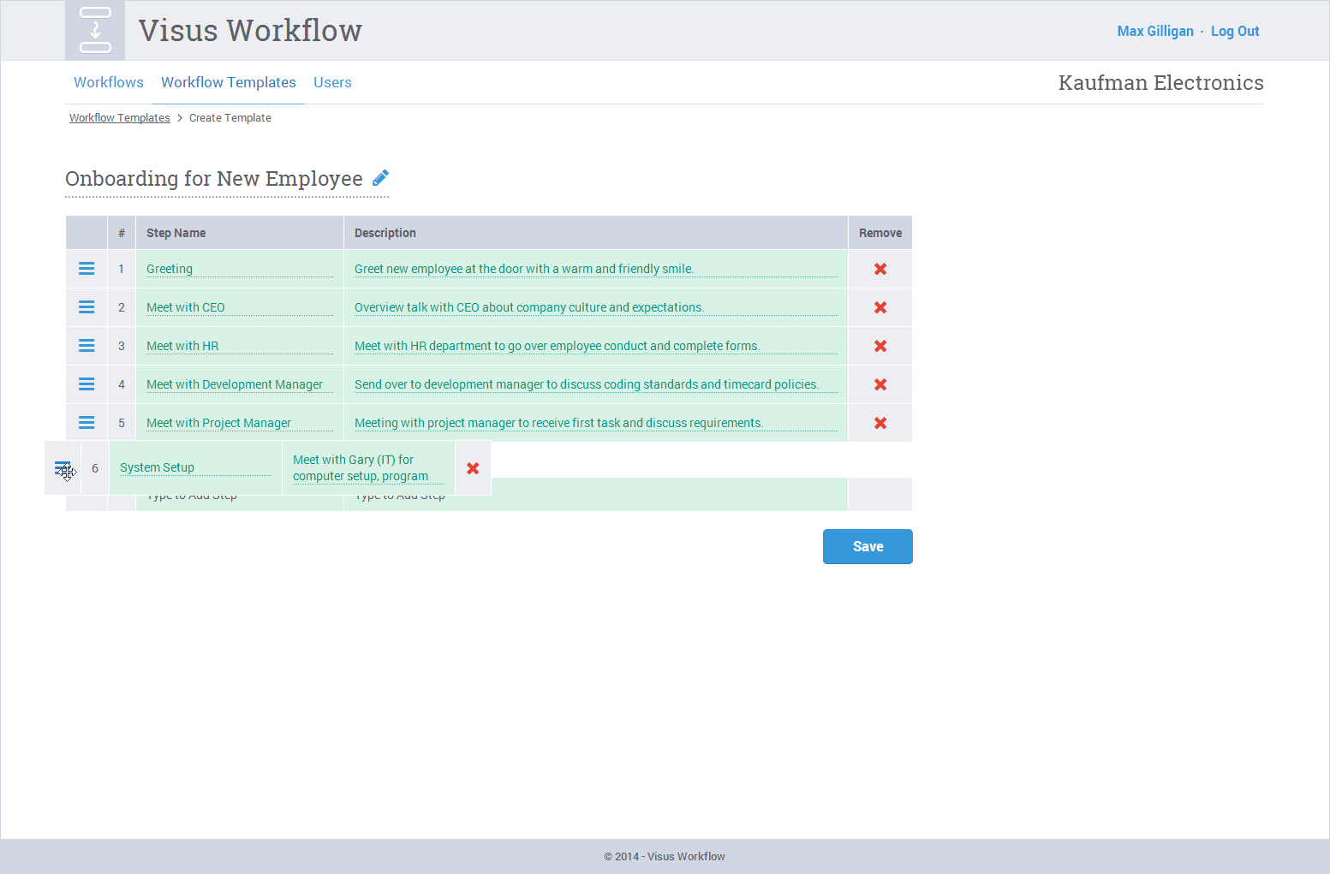
Task: Remove the Meet with CEO step
Action: coord(880,307)
